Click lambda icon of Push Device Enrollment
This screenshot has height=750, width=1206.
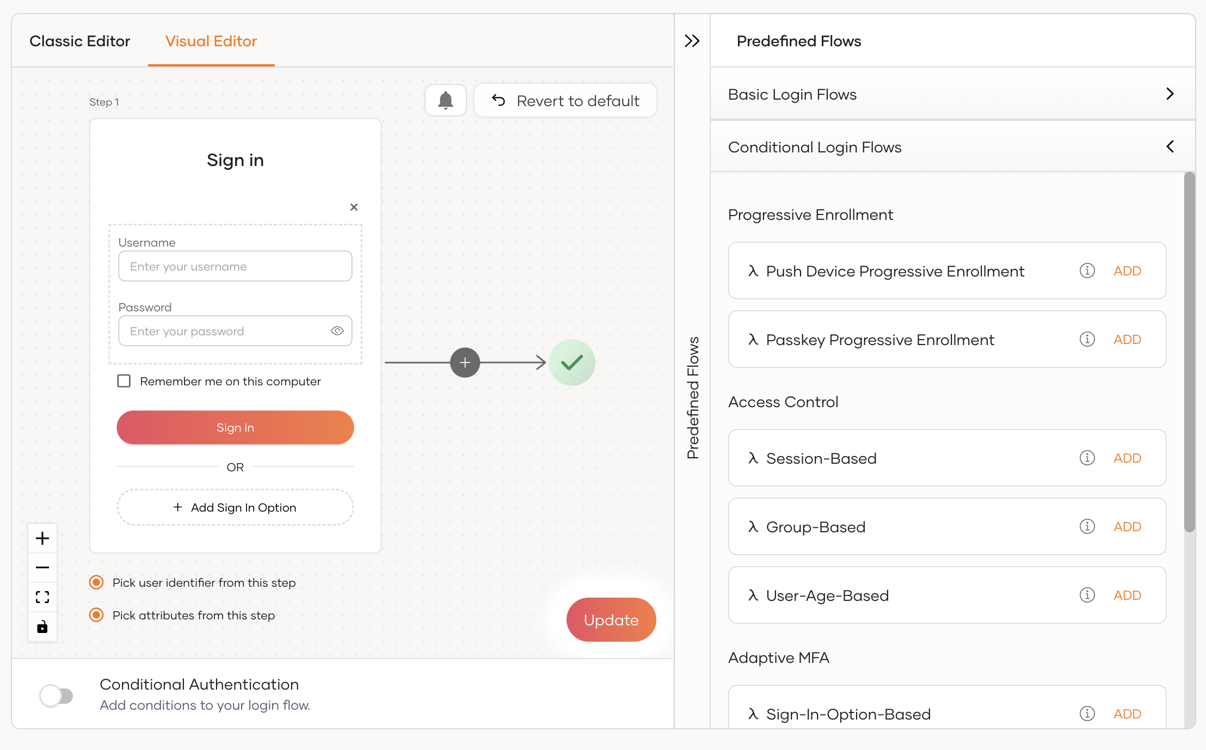click(x=753, y=271)
